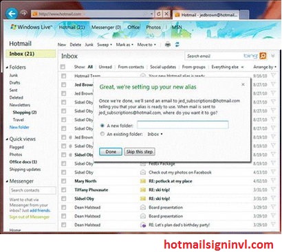Screen dimensions: 282x252
Task: Open the Arrange by dropdown
Action: coord(265,67)
